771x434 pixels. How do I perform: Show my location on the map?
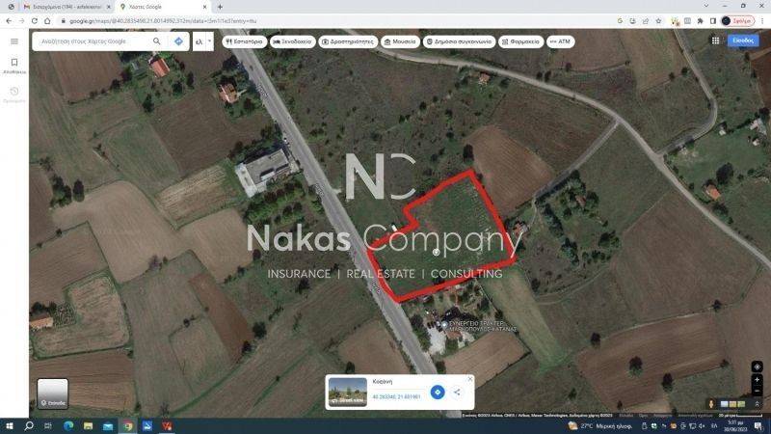point(757,366)
